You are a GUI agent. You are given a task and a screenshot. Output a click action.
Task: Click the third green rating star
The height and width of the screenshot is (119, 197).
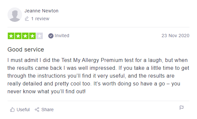click(25, 36)
